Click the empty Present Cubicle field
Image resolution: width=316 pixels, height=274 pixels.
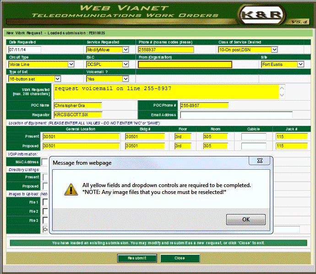[254, 136]
